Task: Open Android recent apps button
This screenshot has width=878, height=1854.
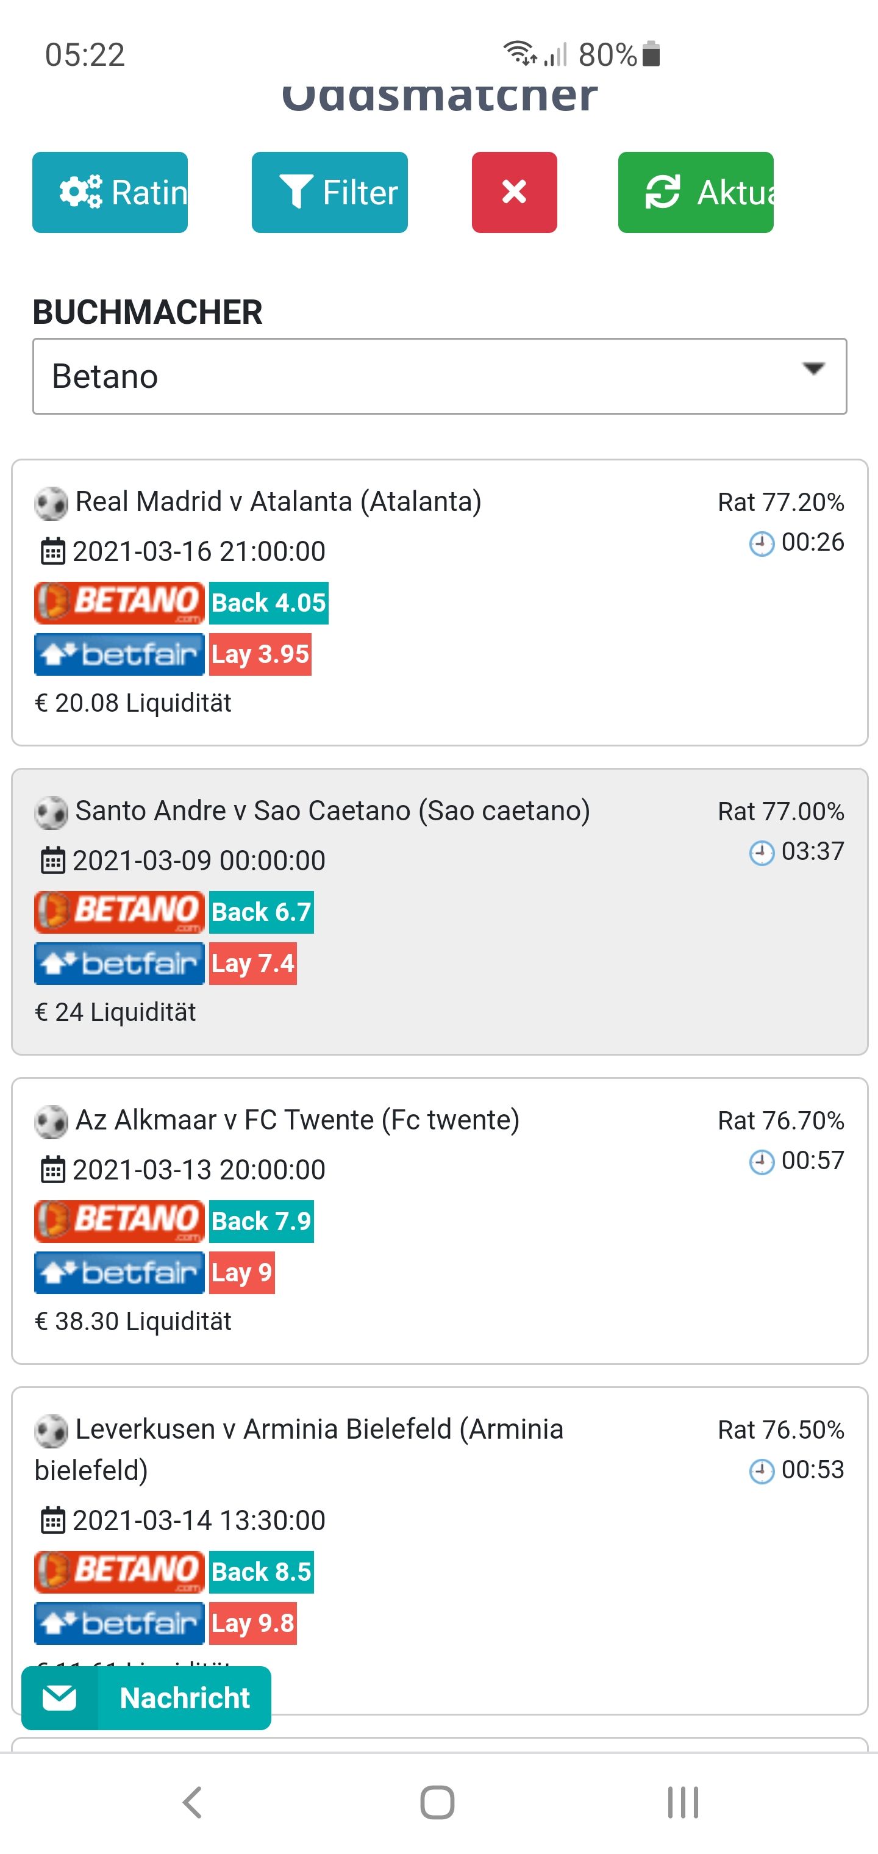Action: click(683, 1802)
